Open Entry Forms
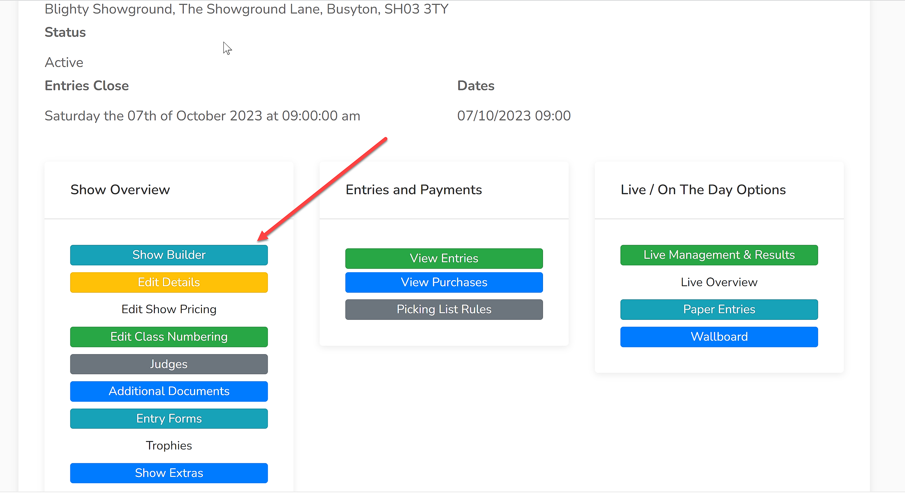 [169, 419]
